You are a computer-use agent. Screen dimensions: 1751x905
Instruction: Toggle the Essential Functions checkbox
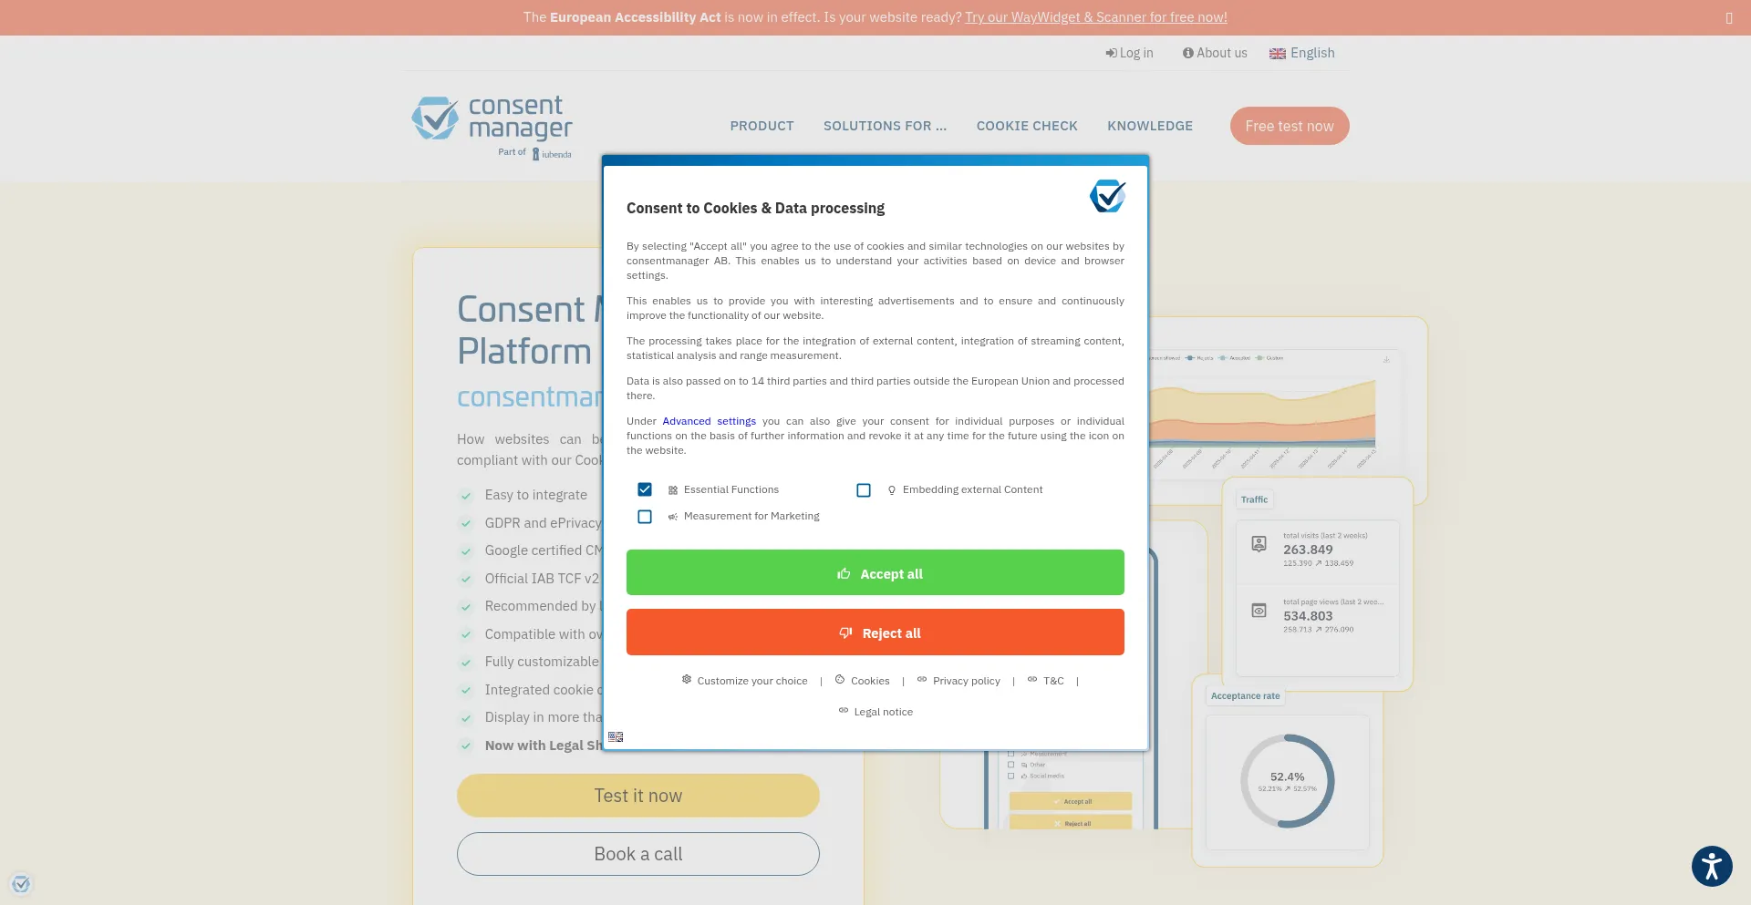[x=645, y=489]
